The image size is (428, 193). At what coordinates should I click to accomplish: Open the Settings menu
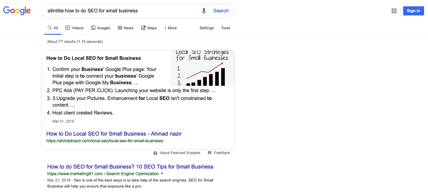206,28
